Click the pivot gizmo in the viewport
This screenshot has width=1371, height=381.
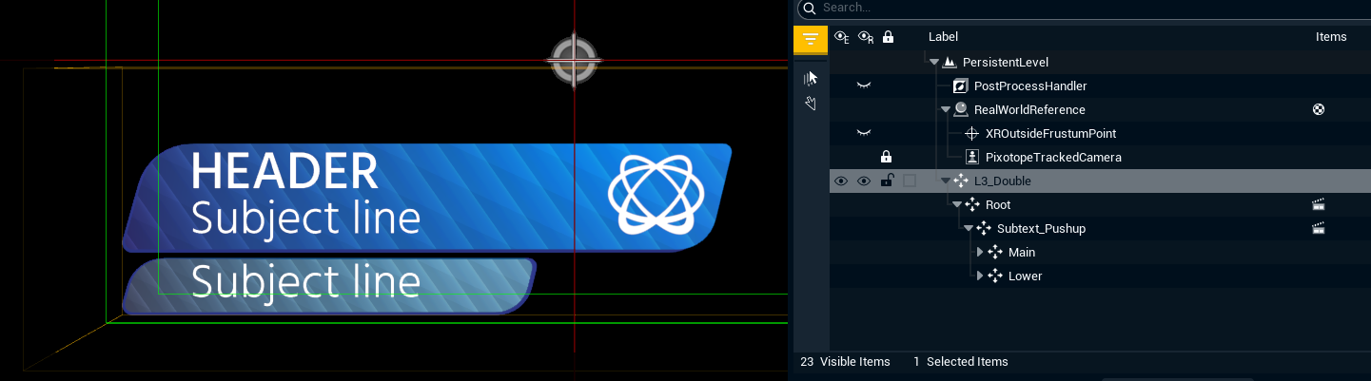(x=574, y=60)
